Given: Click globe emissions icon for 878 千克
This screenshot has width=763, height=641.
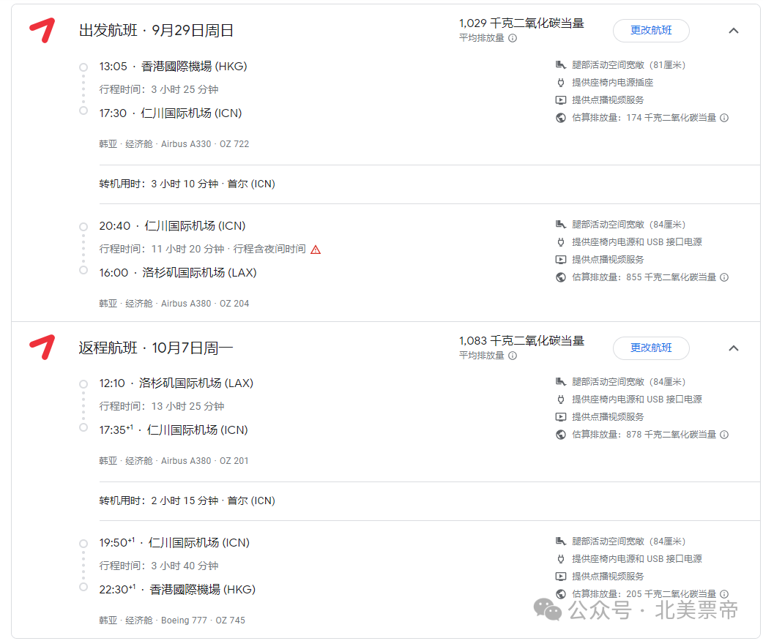Looking at the screenshot, I should click(x=561, y=435).
